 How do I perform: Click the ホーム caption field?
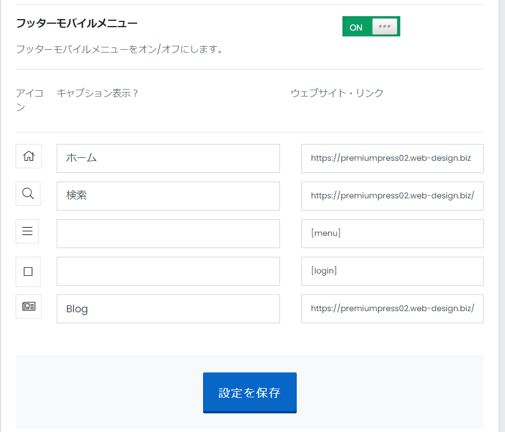click(x=168, y=158)
